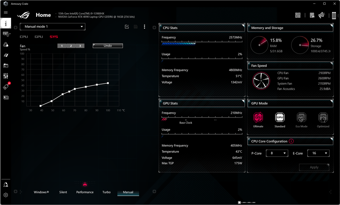Click the Storage usage gauge
340x205 pixels.
tap(300, 45)
